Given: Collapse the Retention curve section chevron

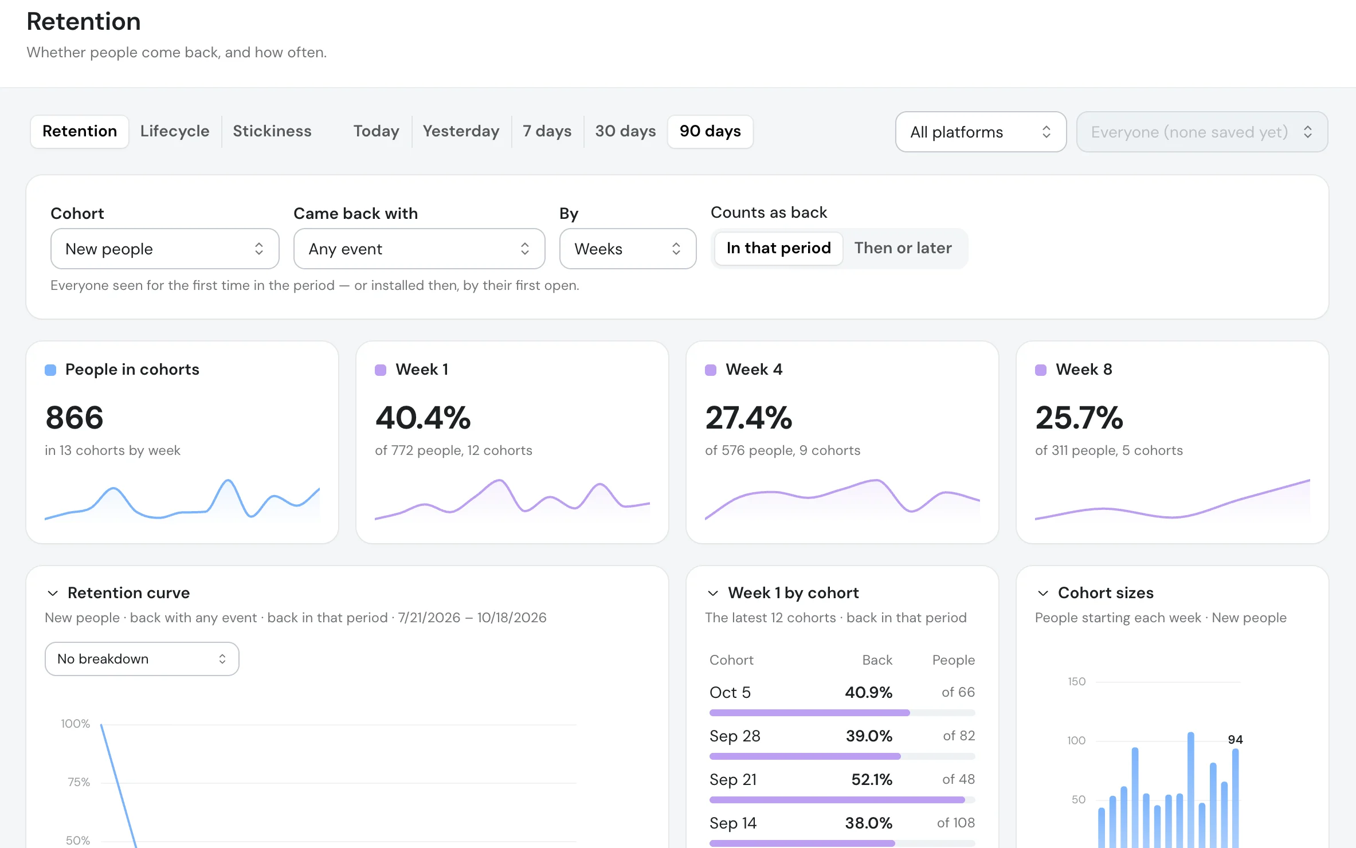Looking at the screenshot, I should 53,593.
